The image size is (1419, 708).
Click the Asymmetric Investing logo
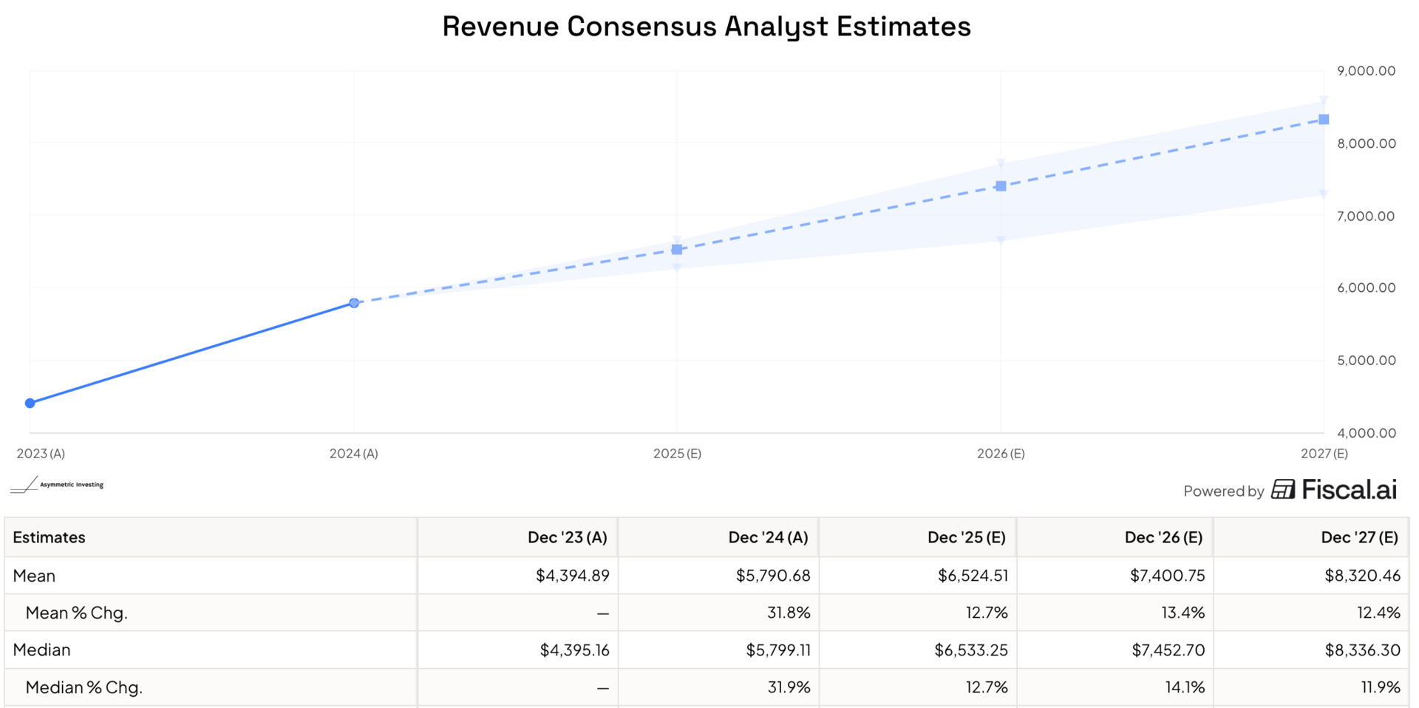click(57, 485)
